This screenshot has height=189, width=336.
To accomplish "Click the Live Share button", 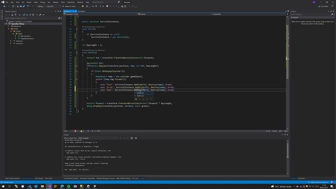I will 323,6.
